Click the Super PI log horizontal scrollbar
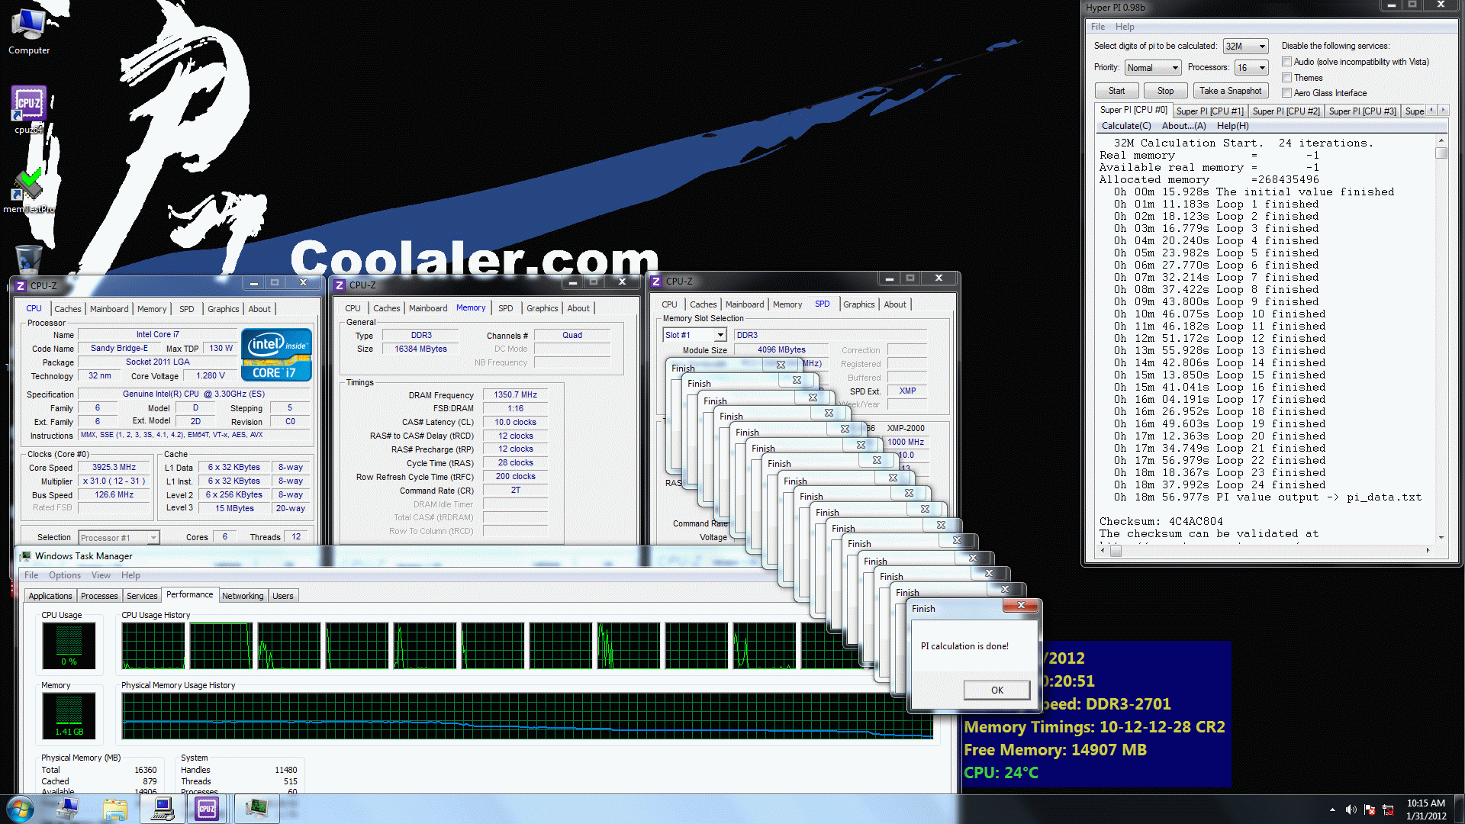This screenshot has height=824, width=1465. [1264, 550]
